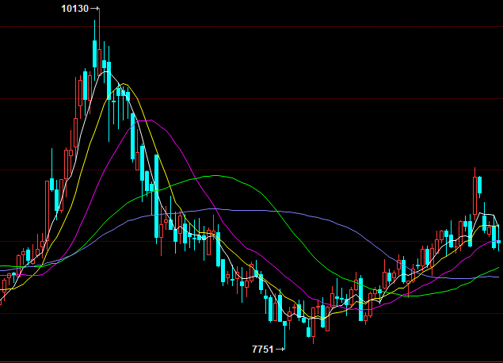Click the peak of the yellow moving average
The image size is (503, 363).
coord(124,83)
